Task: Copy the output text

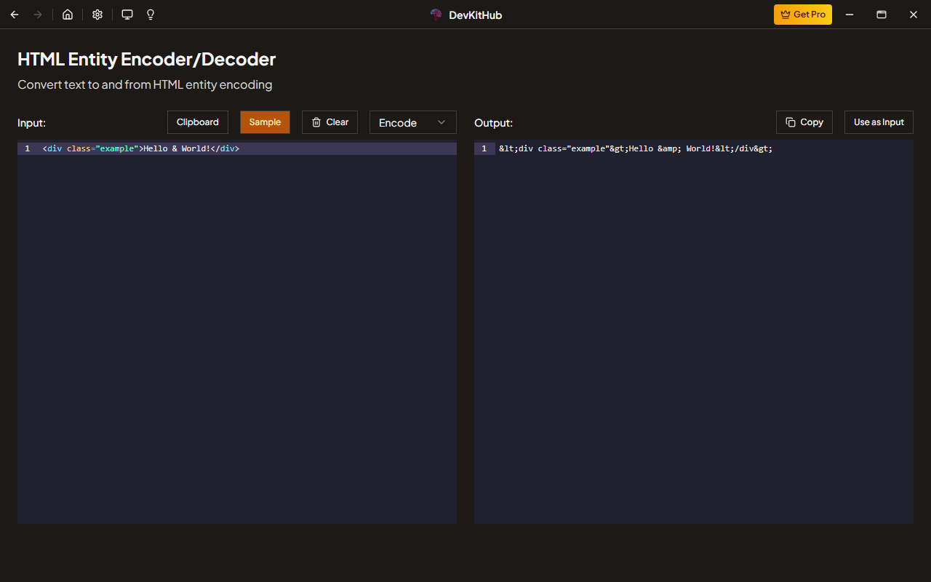Action: click(804, 122)
